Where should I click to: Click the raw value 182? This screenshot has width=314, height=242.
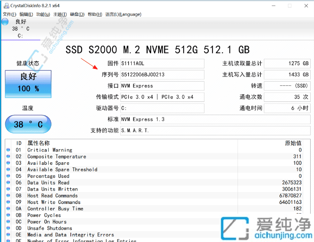297,209
